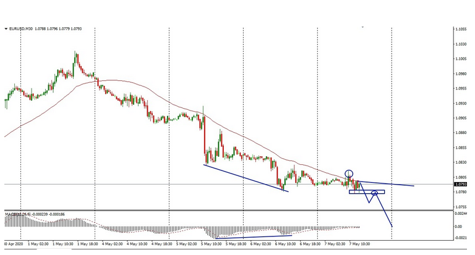Click the 1.1055 price axis label
The height and width of the screenshot is (255, 475).
pos(461,29)
